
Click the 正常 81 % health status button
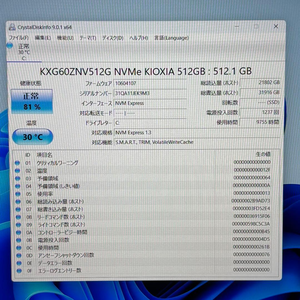click(32, 101)
